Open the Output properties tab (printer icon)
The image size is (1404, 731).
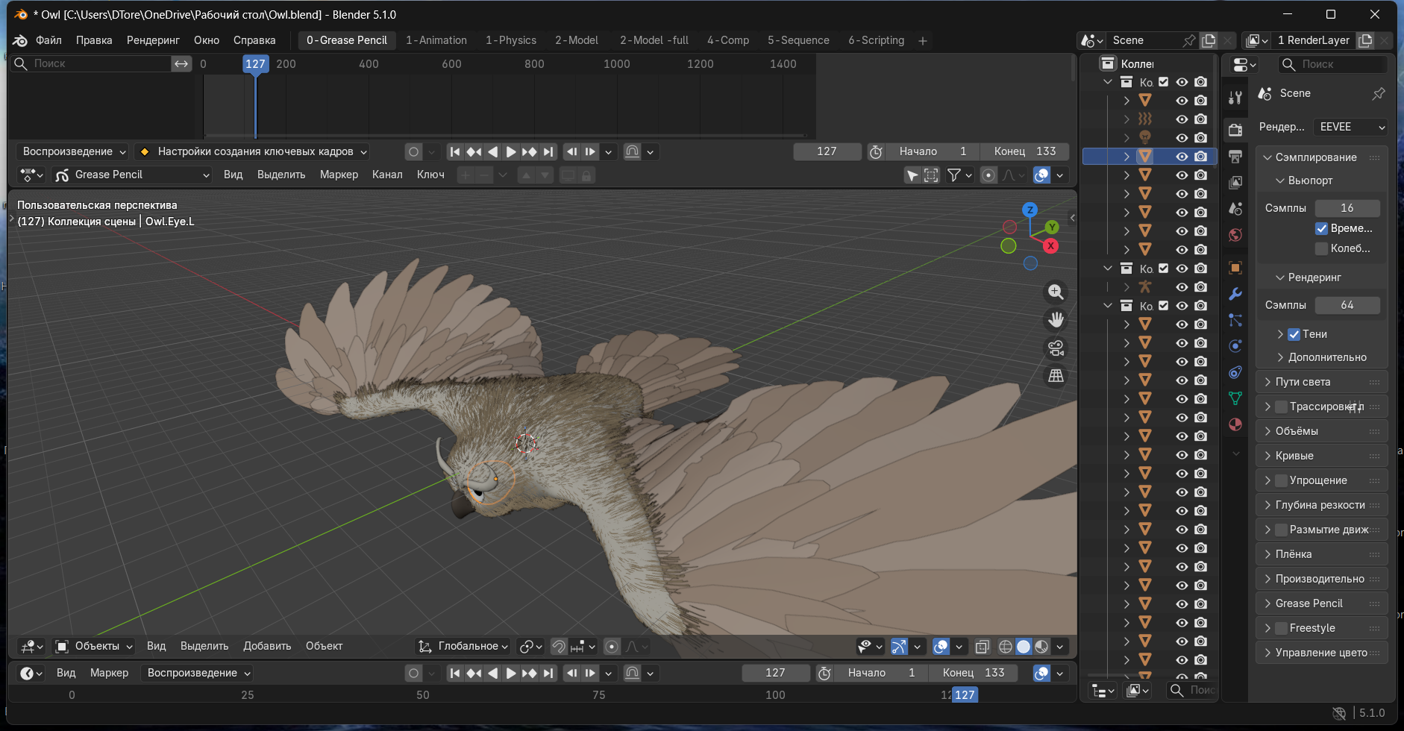(1235, 157)
